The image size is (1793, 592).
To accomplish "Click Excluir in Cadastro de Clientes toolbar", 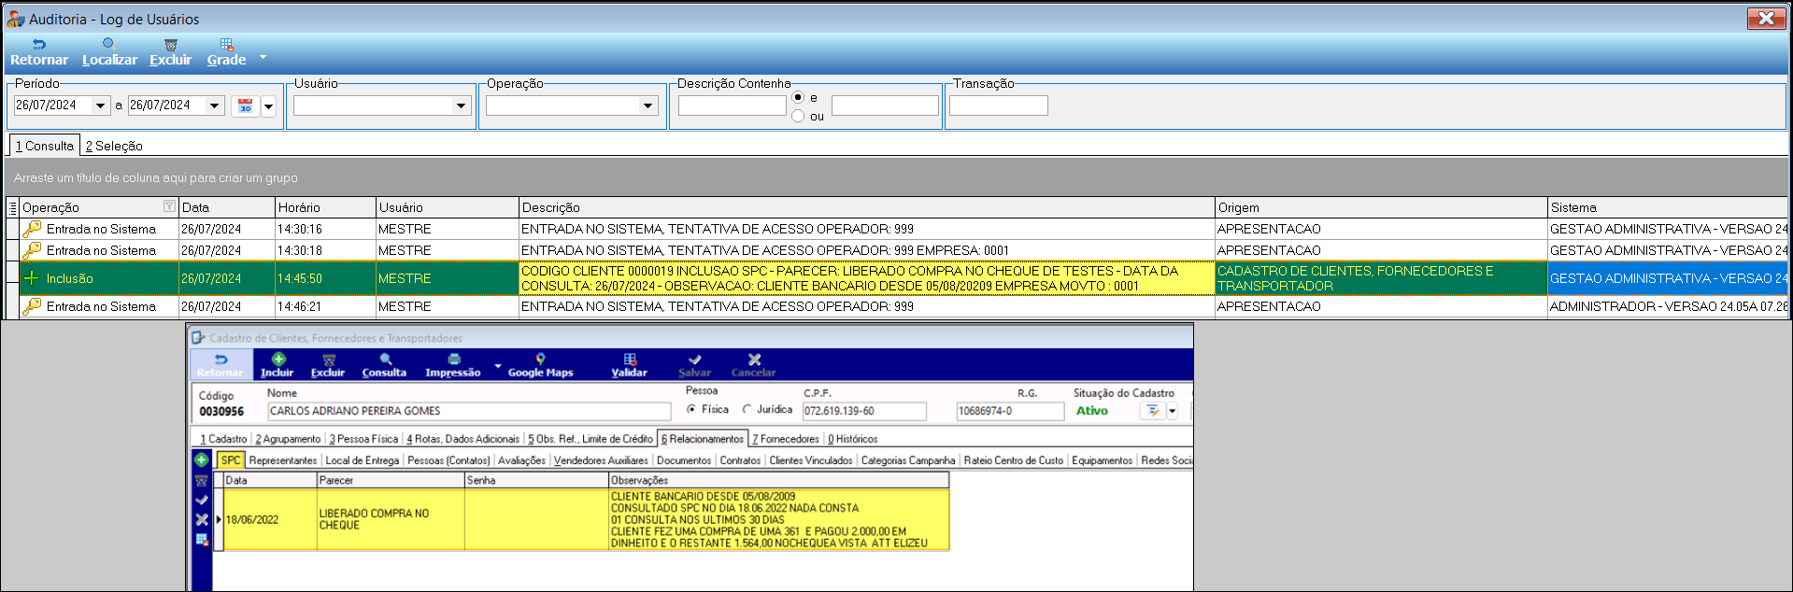I will (x=328, y=365).
